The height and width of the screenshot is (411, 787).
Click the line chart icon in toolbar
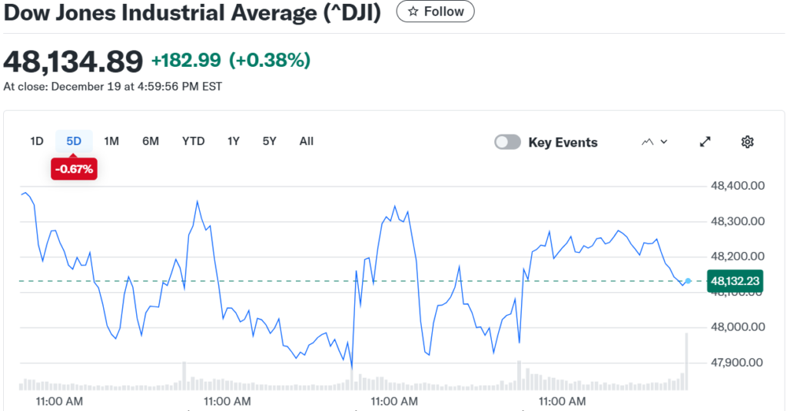click(647, 142)
